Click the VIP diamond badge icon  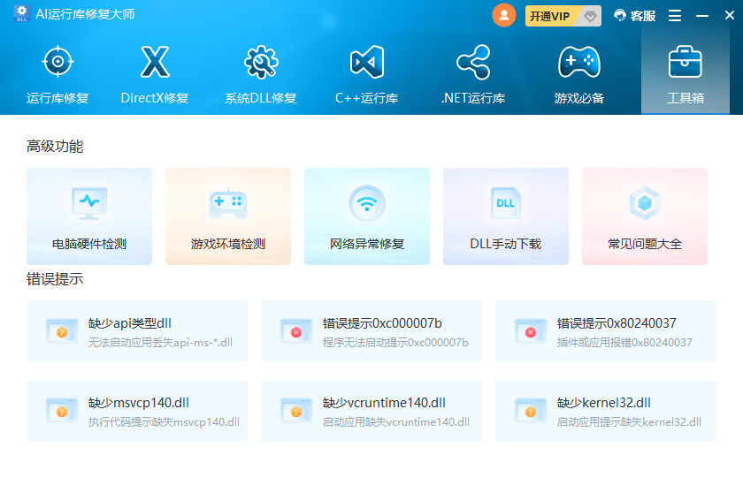590,17
